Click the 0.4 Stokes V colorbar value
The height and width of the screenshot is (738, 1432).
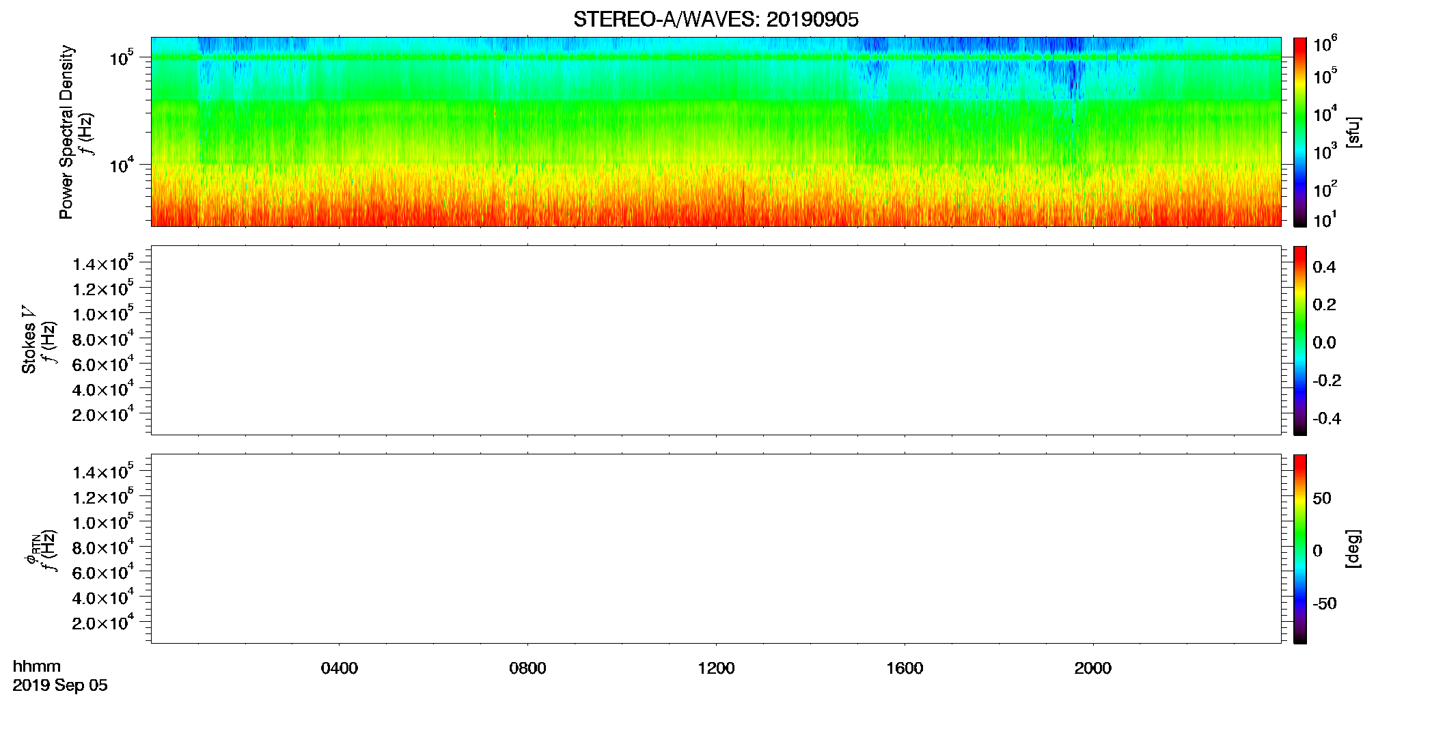1324,267
